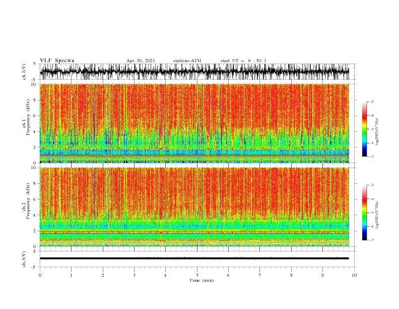
Task: Click the '6' kHz tick on ch.2 axis
Action: (x=36, y=199)
